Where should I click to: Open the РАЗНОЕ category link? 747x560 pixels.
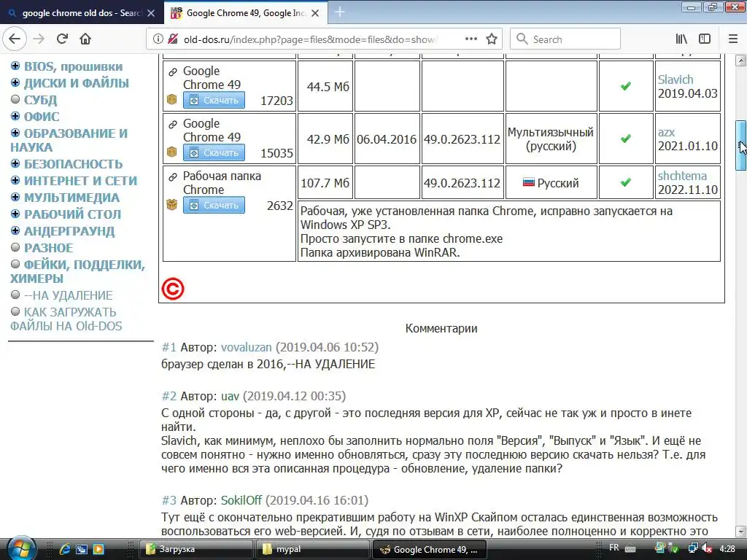[x=49, y=248]
